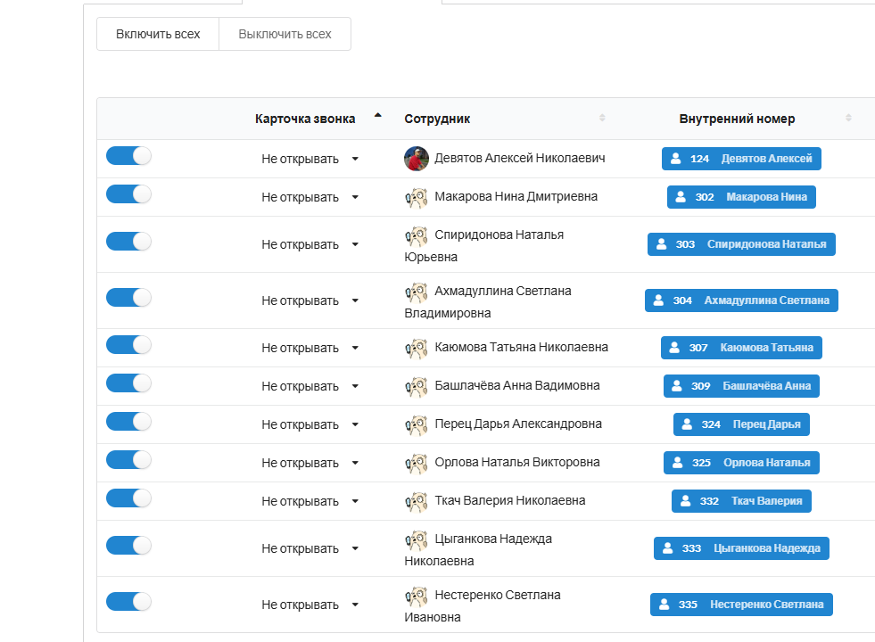Select the 332 Ткач Валерия extension badge
The height and width of the screenshot is (642, 875).
coord(741,501)
